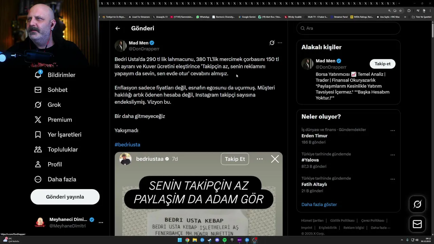The image size is (434, 244).
Task: Click the Daha fazla circle icon
Action: point(38,179)
